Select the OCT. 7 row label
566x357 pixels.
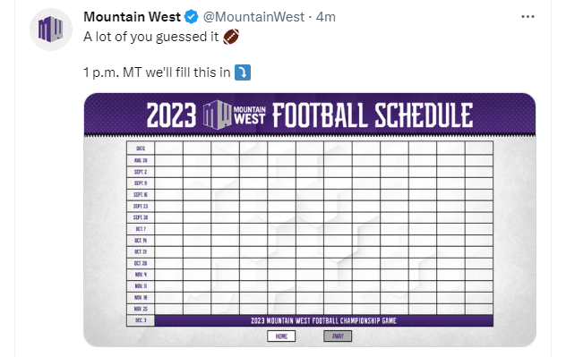pyautogui.click(x=141, y=229)
